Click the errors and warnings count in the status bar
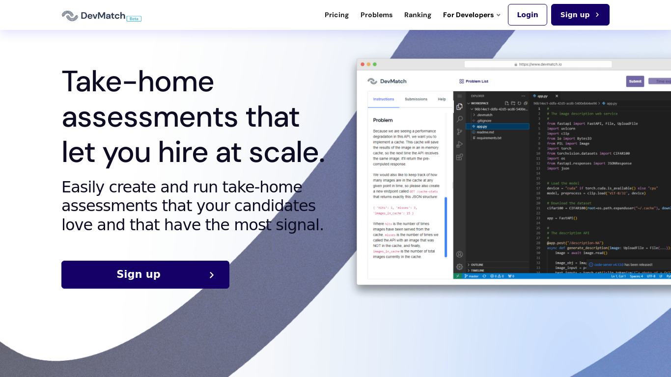 pos(497,276)
